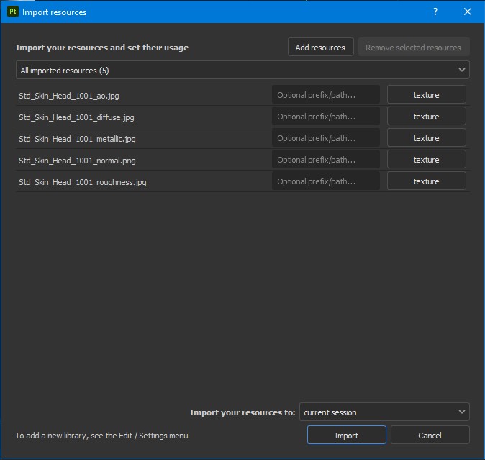Set usage type for metallic.jpg
The height and width of the screenshot is (460, 485).
(x=426, y=138)
